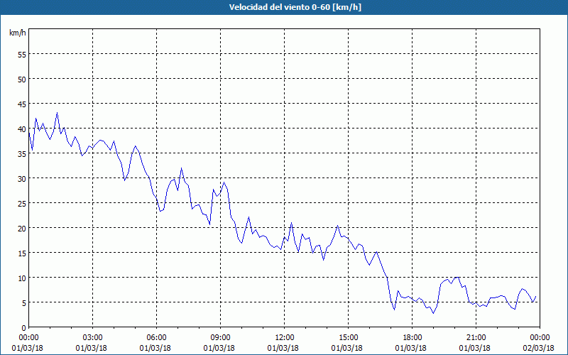Click the "km/h" axis unit label
This screenshot has height=355, width=568.
point(18,33)
